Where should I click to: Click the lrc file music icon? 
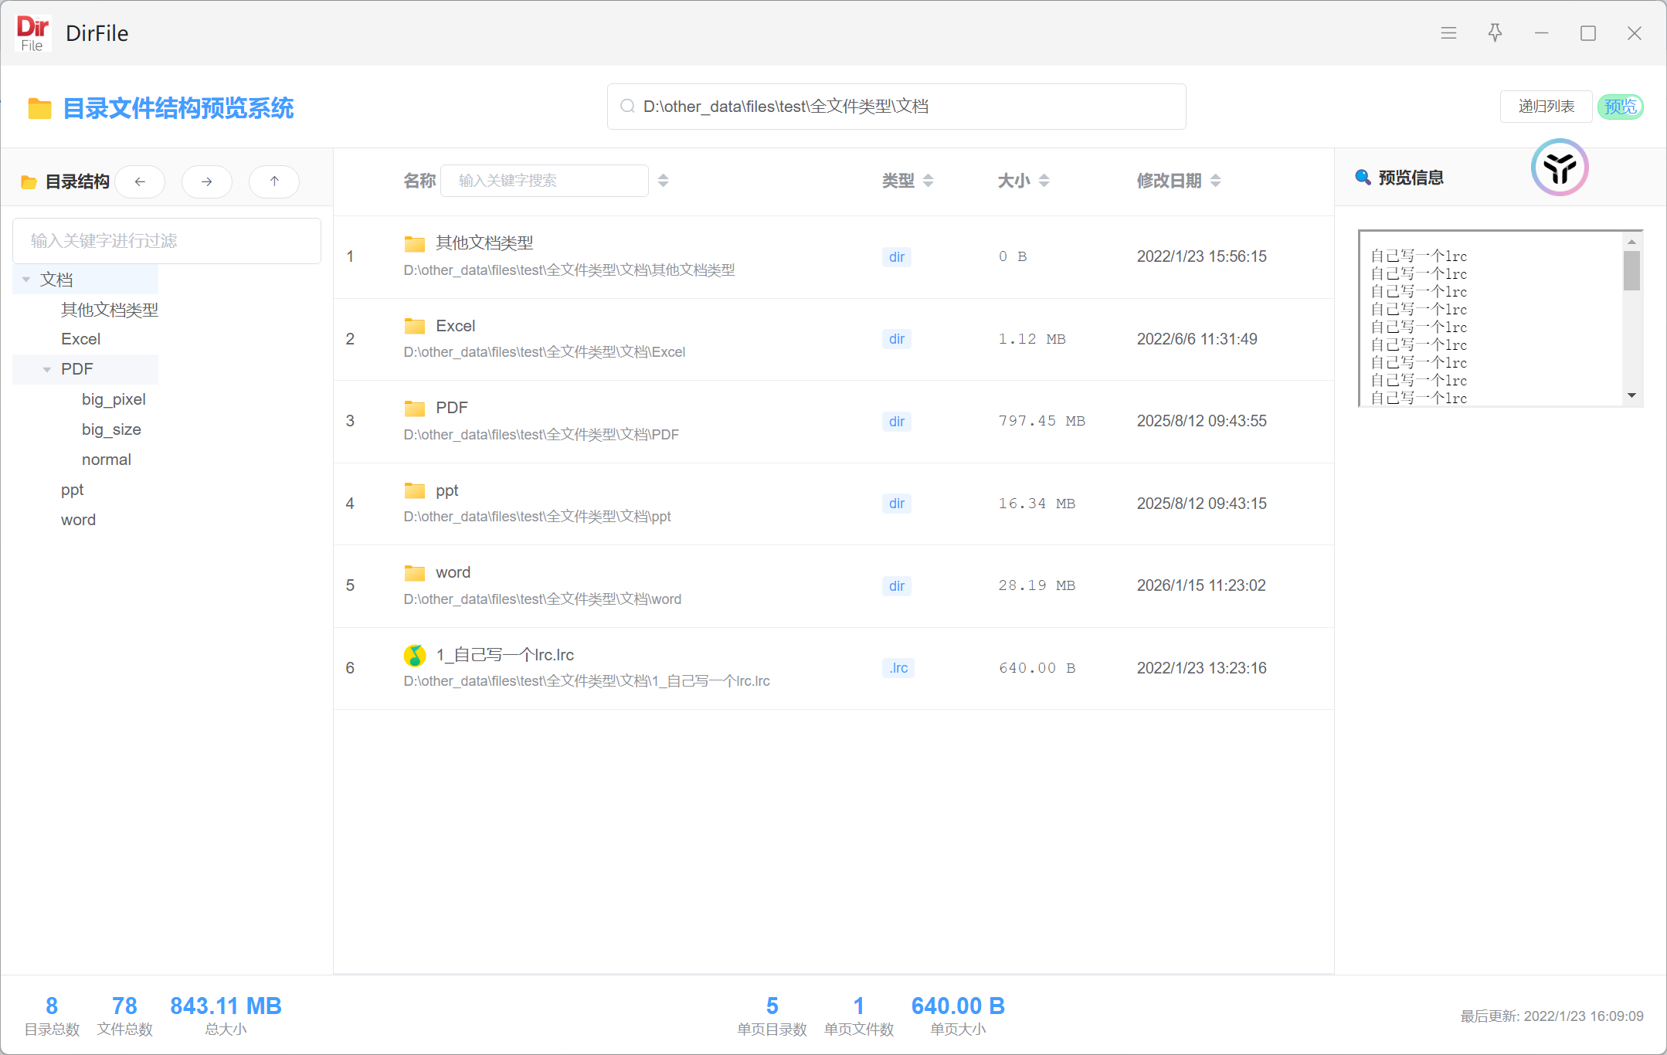415,656
